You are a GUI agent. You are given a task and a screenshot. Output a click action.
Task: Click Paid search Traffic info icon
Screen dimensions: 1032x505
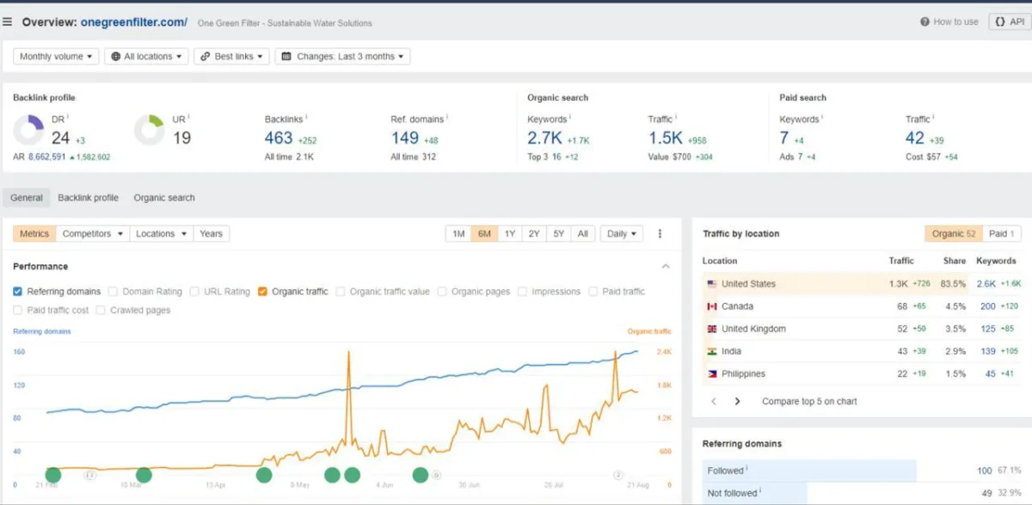coord(932,117)
